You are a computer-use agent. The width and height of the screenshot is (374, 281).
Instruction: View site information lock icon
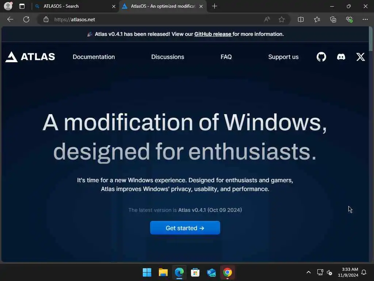click(x=46, y=19)
